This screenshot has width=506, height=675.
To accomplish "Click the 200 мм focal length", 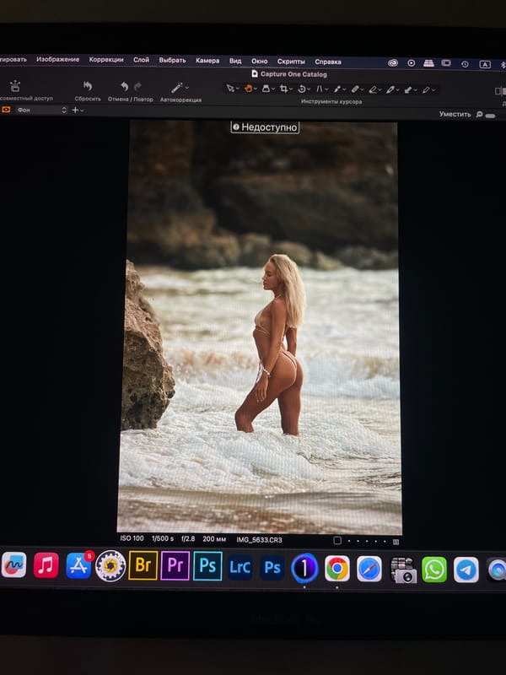I will 214,539.
